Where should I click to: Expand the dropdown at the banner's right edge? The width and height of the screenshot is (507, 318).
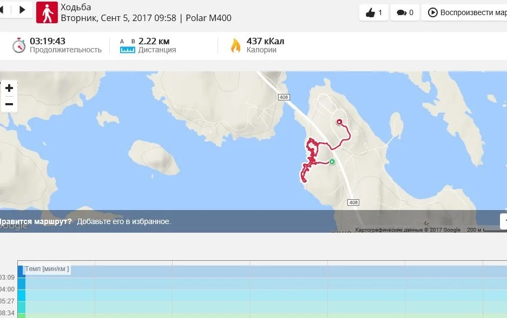tap(504, 221)
